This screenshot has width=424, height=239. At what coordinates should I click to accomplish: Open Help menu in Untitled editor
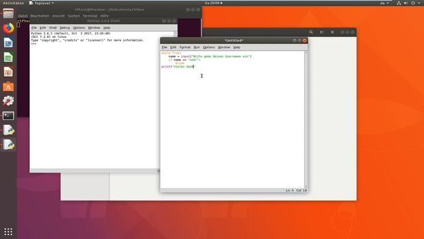237,47
